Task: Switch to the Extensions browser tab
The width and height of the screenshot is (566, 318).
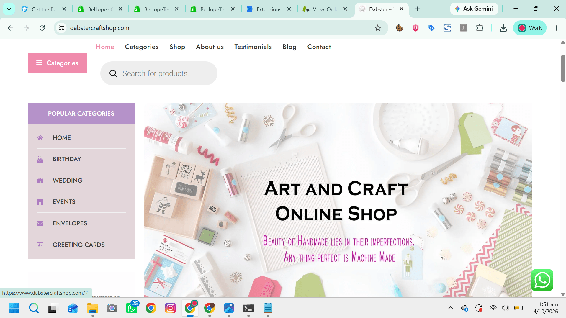Action: (269, 9)
